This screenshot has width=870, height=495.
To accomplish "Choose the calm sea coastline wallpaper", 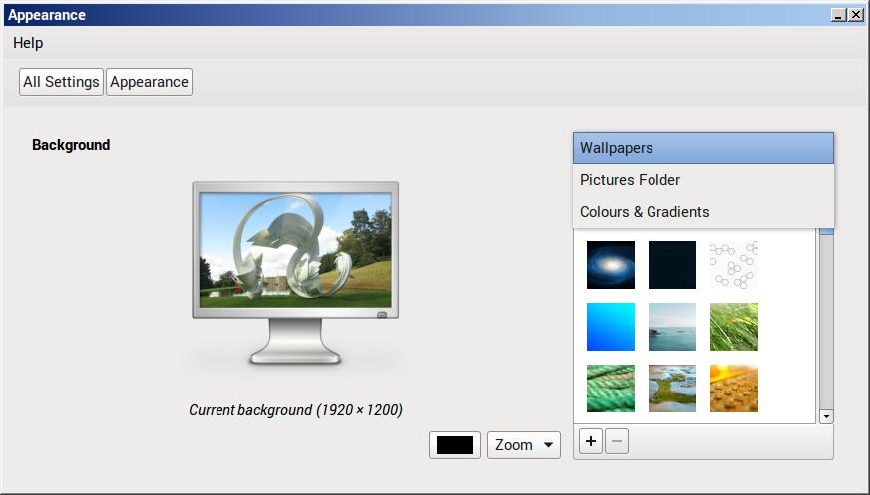I will click(672, 327).
